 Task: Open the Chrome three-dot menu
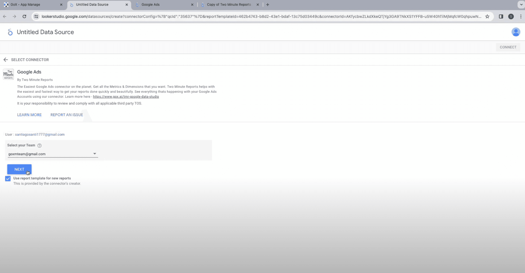[x=521, y=16]
